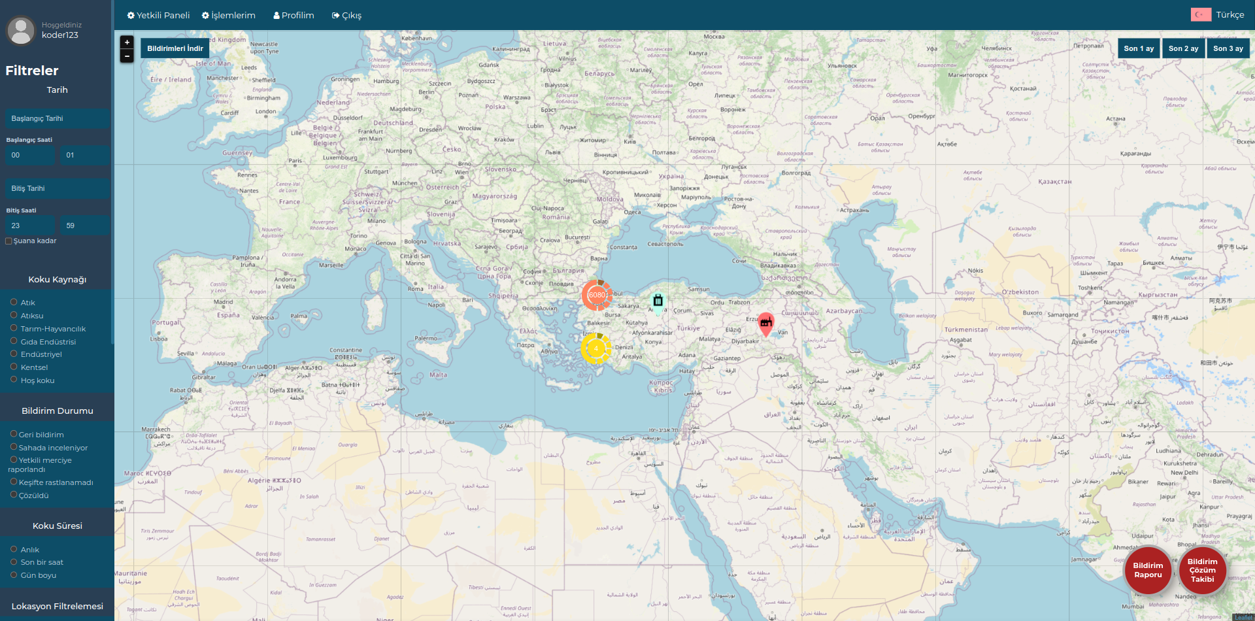Viewport: 1255px width, 621px height.
Task: Expand the Lokasyon Filtrelemesi section
Action: coord(57,606)
